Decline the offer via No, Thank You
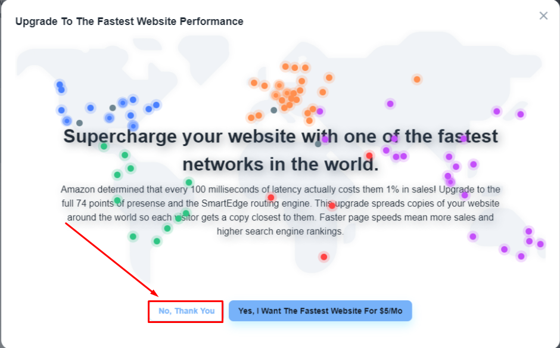 (186, 311)
